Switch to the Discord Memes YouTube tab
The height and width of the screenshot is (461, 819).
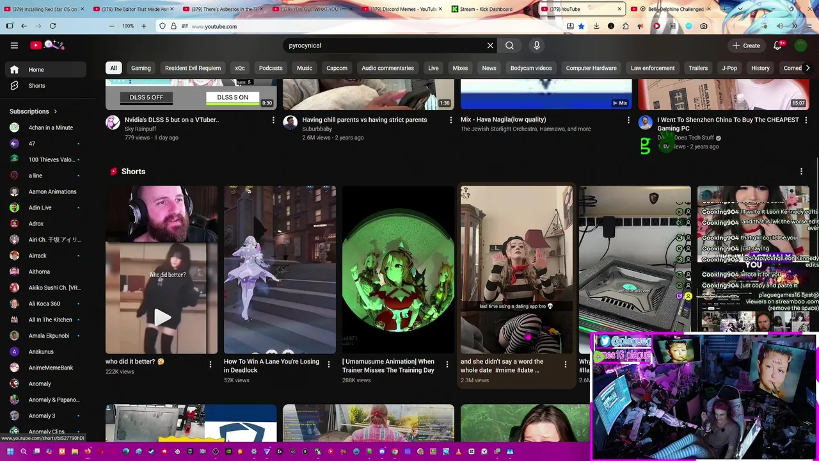(x=402, y=9)
